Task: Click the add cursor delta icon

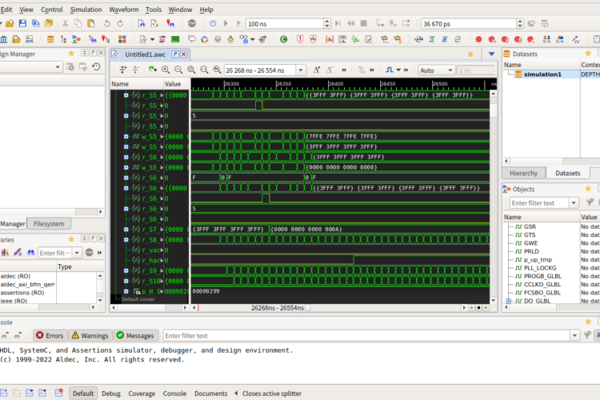Action: click(317, 70)
